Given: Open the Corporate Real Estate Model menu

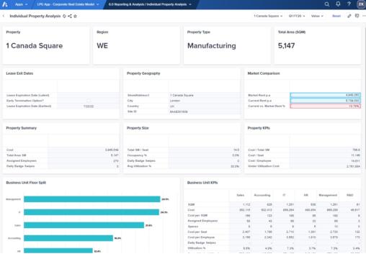Looking at the screenshot, I should click(x=68, y=4).
